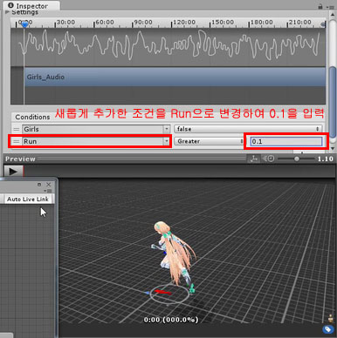Image resolution: width=337 pixels, height=338 pixels.
Task: Toggle the Preview pivot/mass center icon
Action: (254, 159)
